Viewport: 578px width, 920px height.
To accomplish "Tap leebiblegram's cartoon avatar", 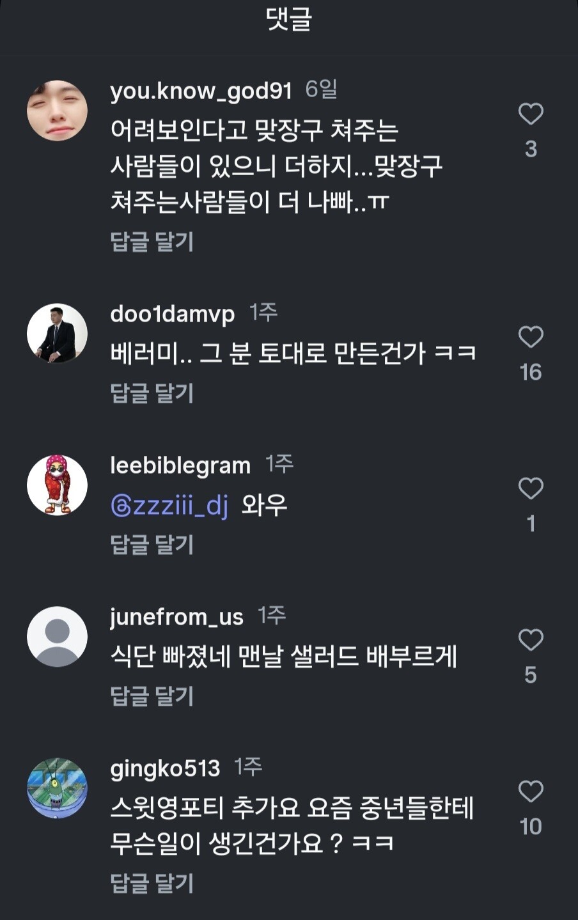I will tap(57, 485).
